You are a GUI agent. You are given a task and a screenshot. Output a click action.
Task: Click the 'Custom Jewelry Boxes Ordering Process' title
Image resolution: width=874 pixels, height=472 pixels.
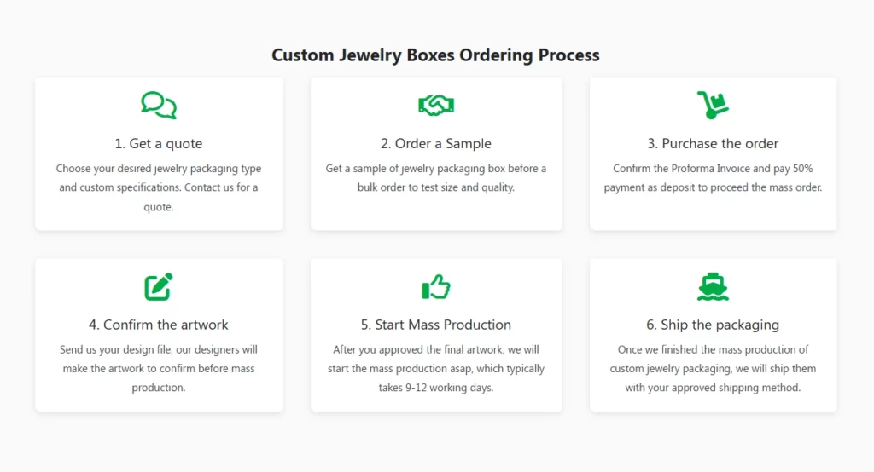click(x=436, y=55)
